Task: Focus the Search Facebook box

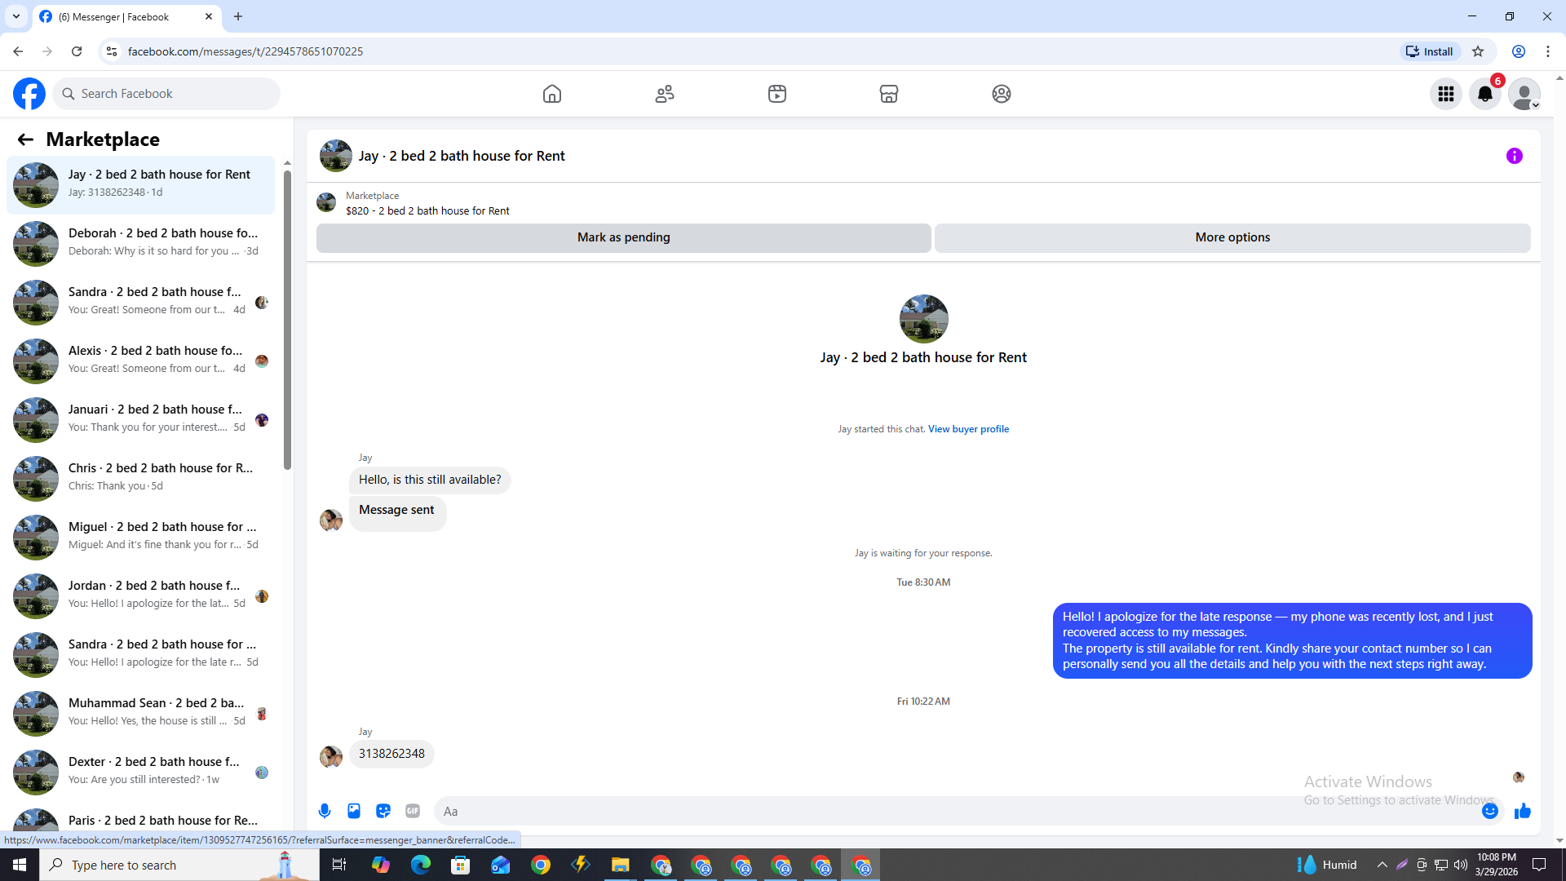Action: coord(166,94)
